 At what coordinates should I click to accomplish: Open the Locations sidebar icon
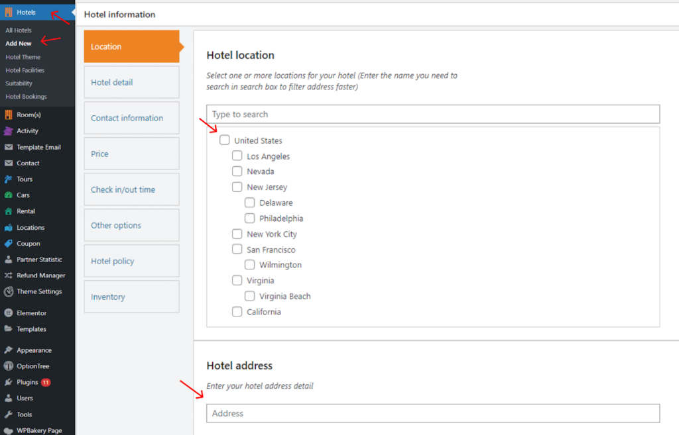pyautogui.click(x=8, y=227)
